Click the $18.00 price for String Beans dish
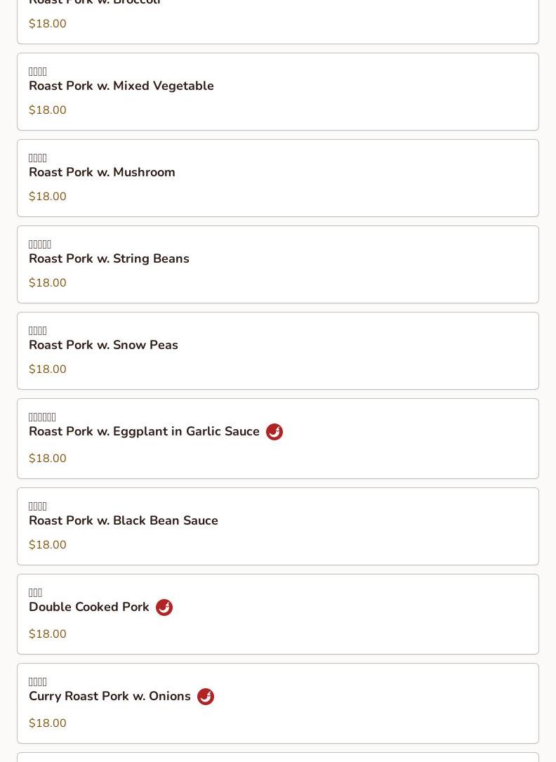This screenshot has height=762, width=556. tap(48, 283)
